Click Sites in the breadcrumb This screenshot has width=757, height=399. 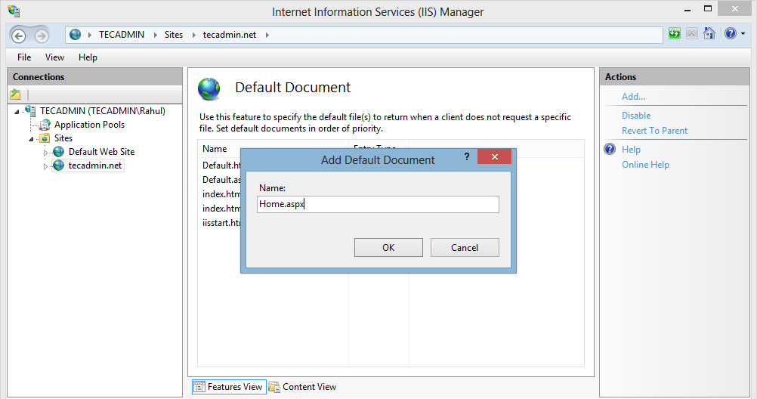(173, 35)
